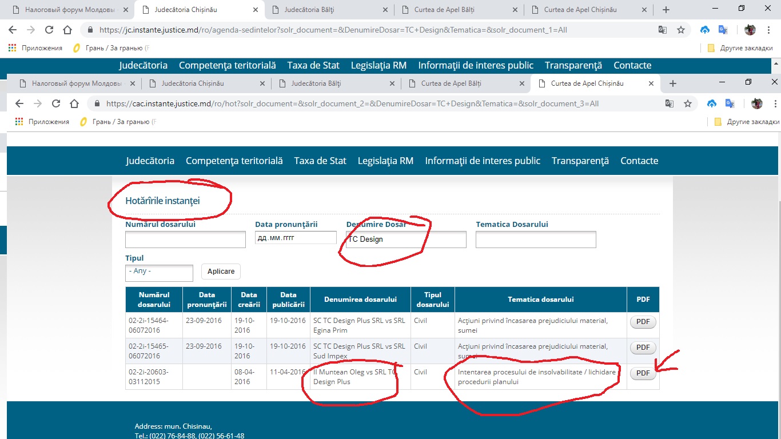Open the Data pronunțării date picker field
The height and width of the screenshot is (439, 781).
(x=296, y=238)
